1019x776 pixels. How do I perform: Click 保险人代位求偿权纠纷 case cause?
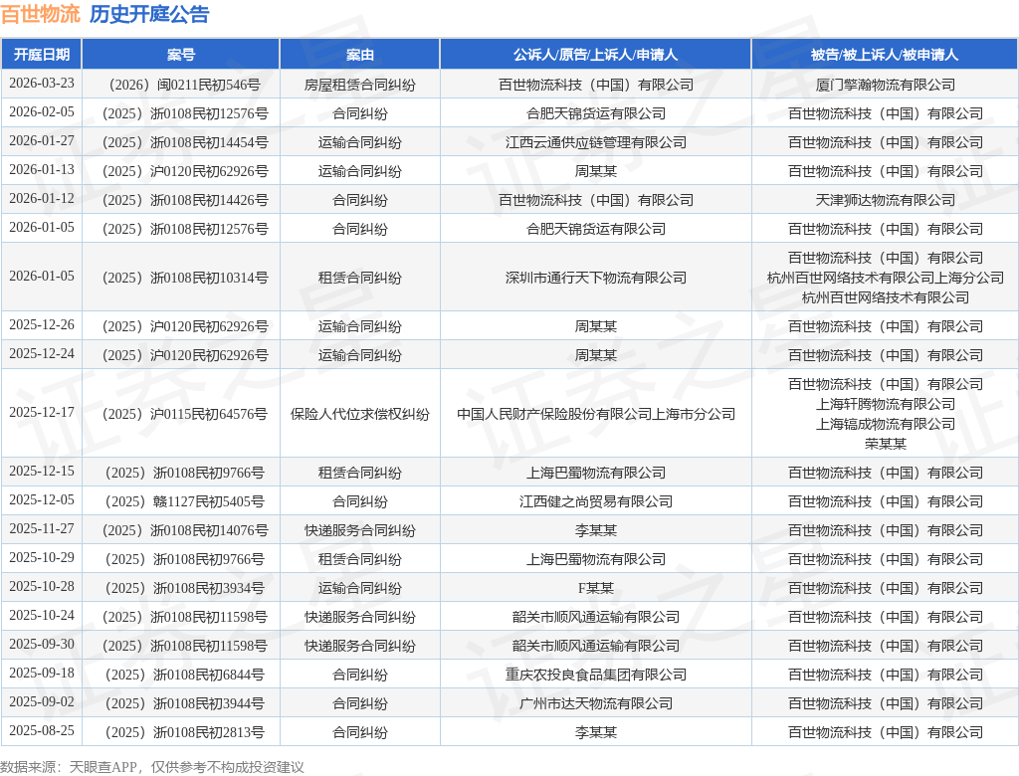coord(359,414)
